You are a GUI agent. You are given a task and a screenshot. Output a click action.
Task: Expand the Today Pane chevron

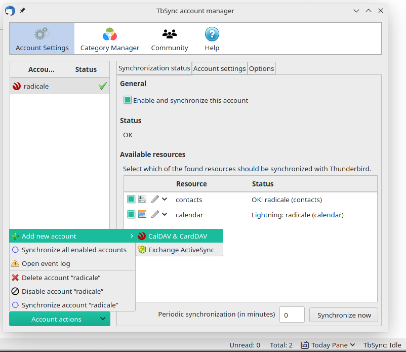pyautogui.click(x=352, y=345)
